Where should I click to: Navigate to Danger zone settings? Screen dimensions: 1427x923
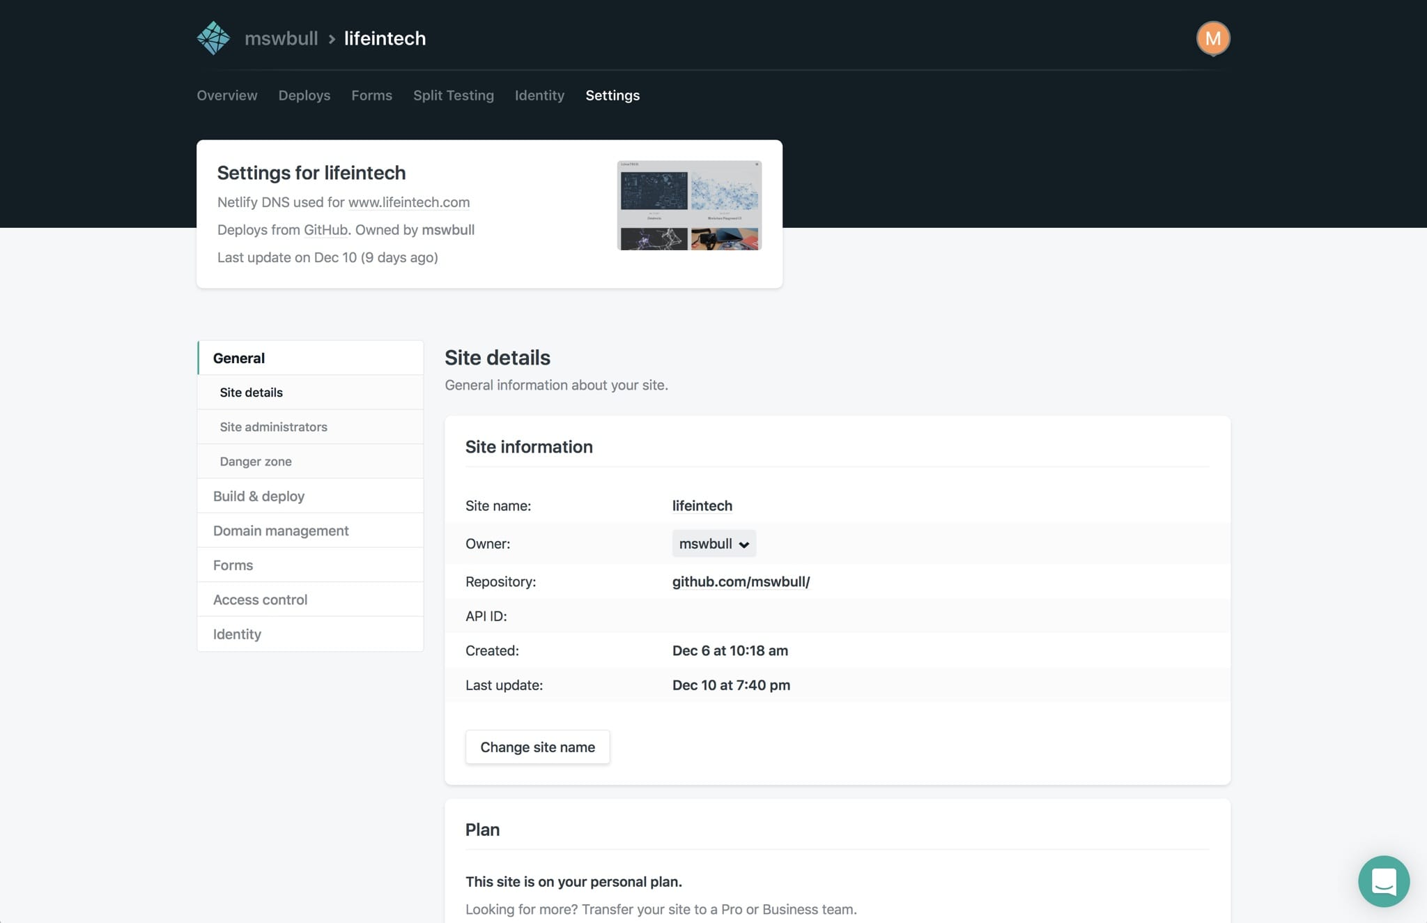click(x=256, y=460)
